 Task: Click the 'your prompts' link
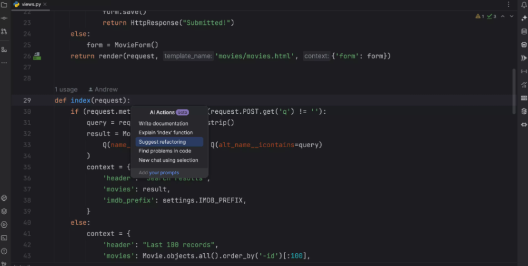[x=164, y=173]
